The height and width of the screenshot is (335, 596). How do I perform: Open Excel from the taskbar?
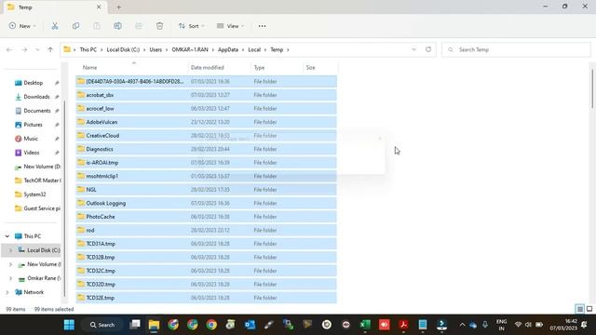(x=365, y=325)
